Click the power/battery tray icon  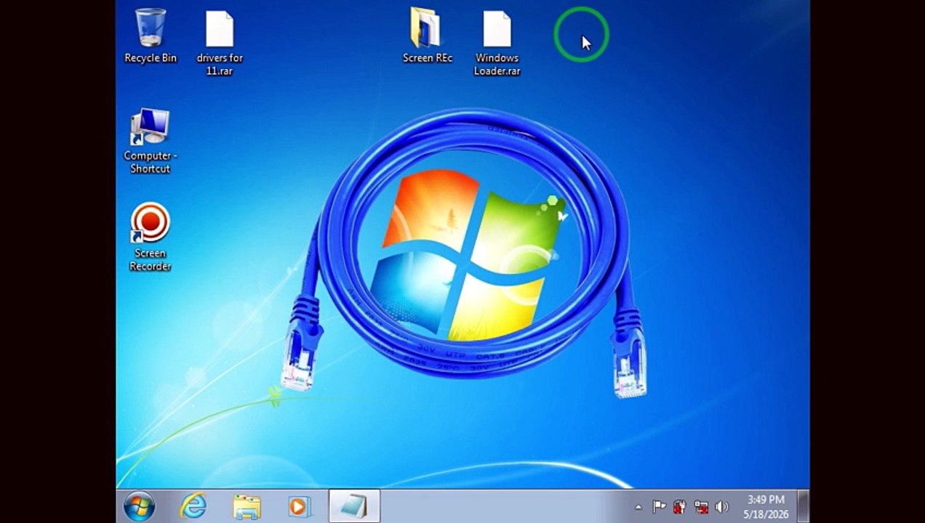tap(680, 506)
